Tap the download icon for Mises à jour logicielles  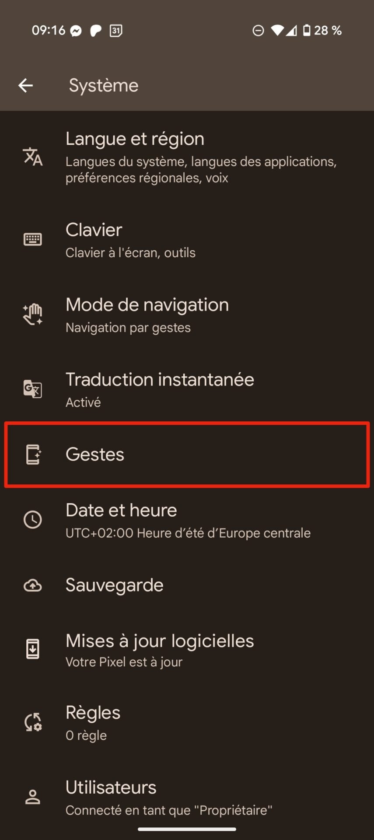coord(33,649)
